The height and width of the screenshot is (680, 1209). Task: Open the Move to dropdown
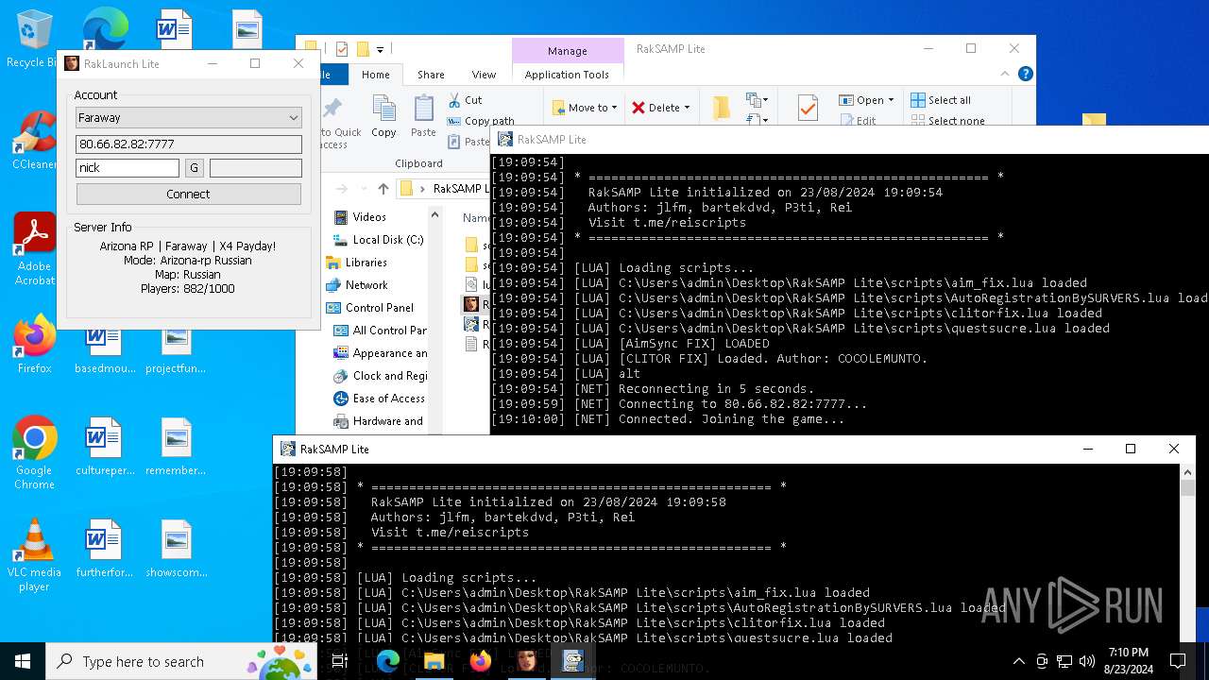(x=584, y=108)
